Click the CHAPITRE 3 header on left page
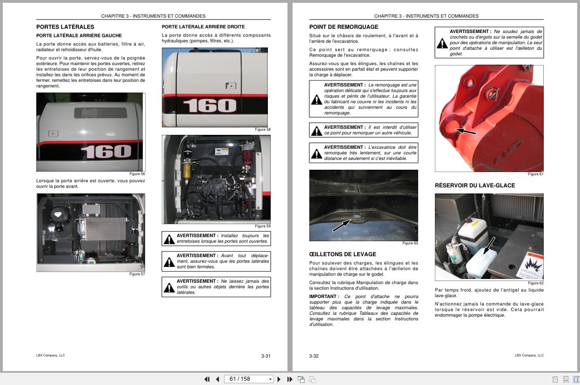Viewport: 580px width, 385px height. pyautogui.click(x=153, y=15)
